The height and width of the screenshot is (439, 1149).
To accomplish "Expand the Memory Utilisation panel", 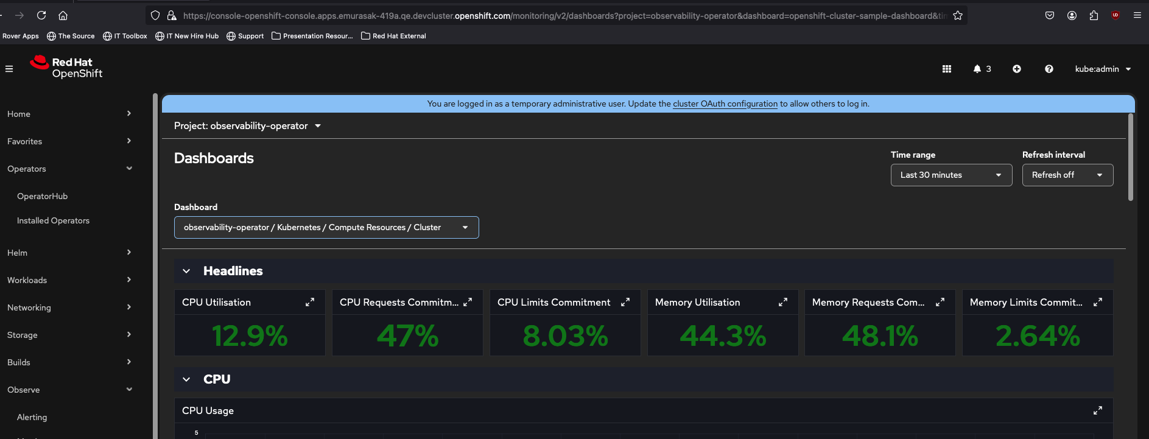I will pos(783,302).
